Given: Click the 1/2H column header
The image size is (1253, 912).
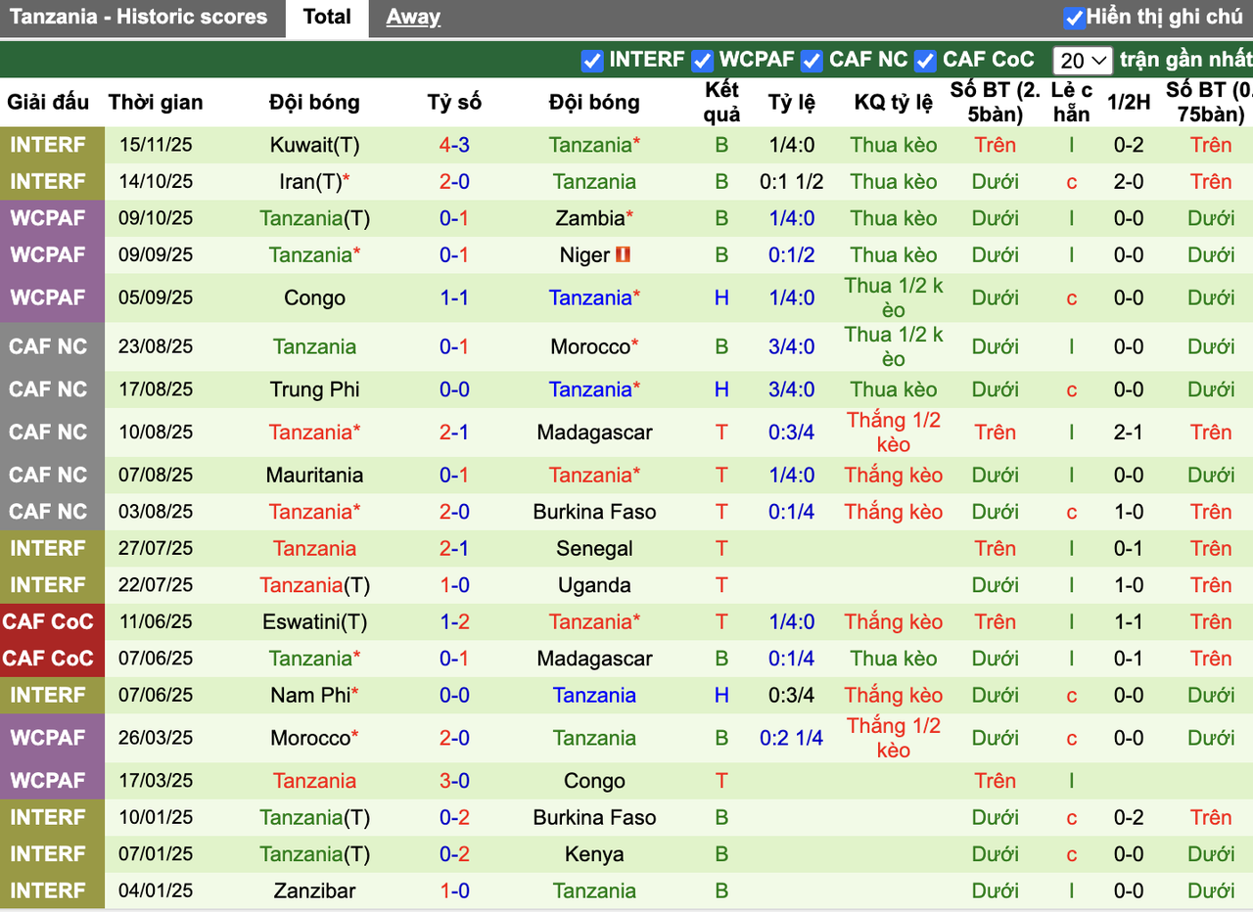Looking at the screenshot, I should click(1129, 102).
